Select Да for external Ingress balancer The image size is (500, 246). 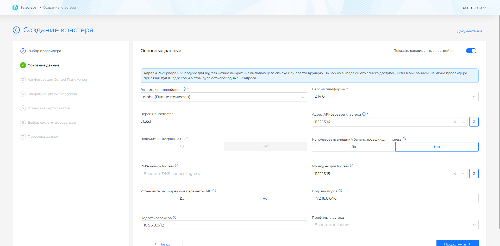point(353,147)
